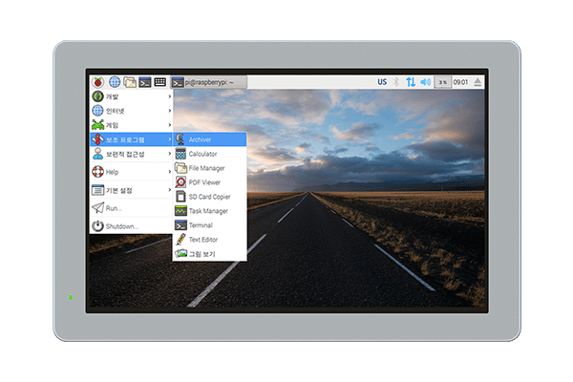Click the Calculator icon in submenu
The image size is (573, 382).
(180, 154)
